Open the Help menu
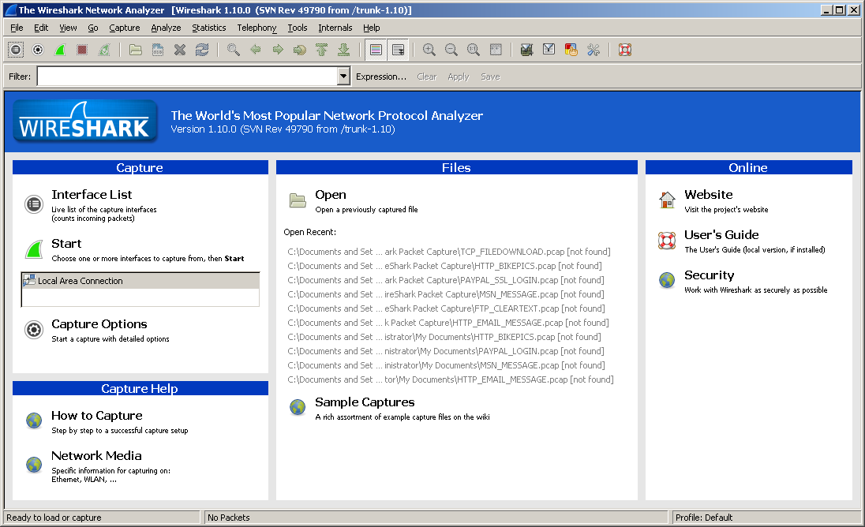This screenshot has width=865, height=527. (x=371, y=28)
